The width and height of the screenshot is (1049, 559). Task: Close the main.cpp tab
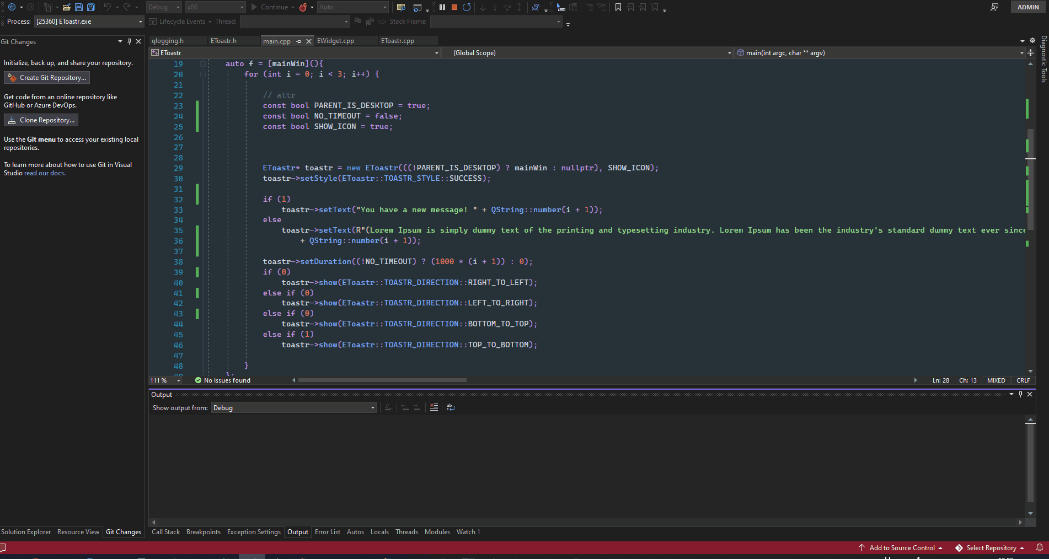point(309,41)
